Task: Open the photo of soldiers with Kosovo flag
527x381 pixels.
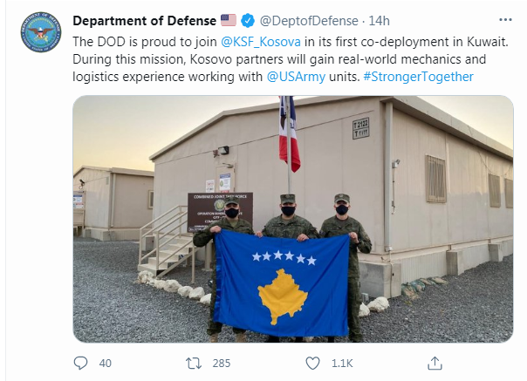Action: tap(293, 219)
